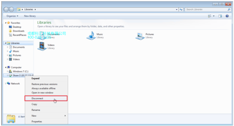This screenshot has width=234, height=126.
Task: Select Windows 7 (C:) drive
Action: (20, 71)
